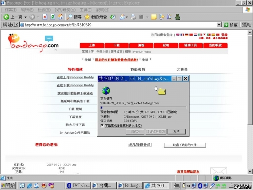Click in the address URL field
The height and width of the screenshot is (190, 253).
(118, 25)
